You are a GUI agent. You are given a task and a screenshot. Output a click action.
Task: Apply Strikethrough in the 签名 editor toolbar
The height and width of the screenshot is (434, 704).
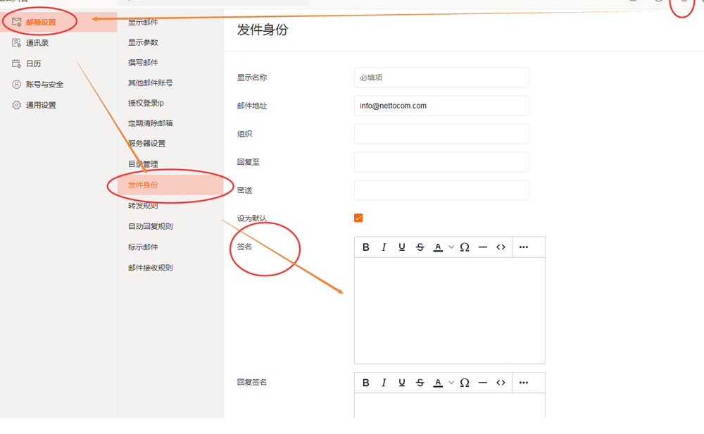[420, 247]
